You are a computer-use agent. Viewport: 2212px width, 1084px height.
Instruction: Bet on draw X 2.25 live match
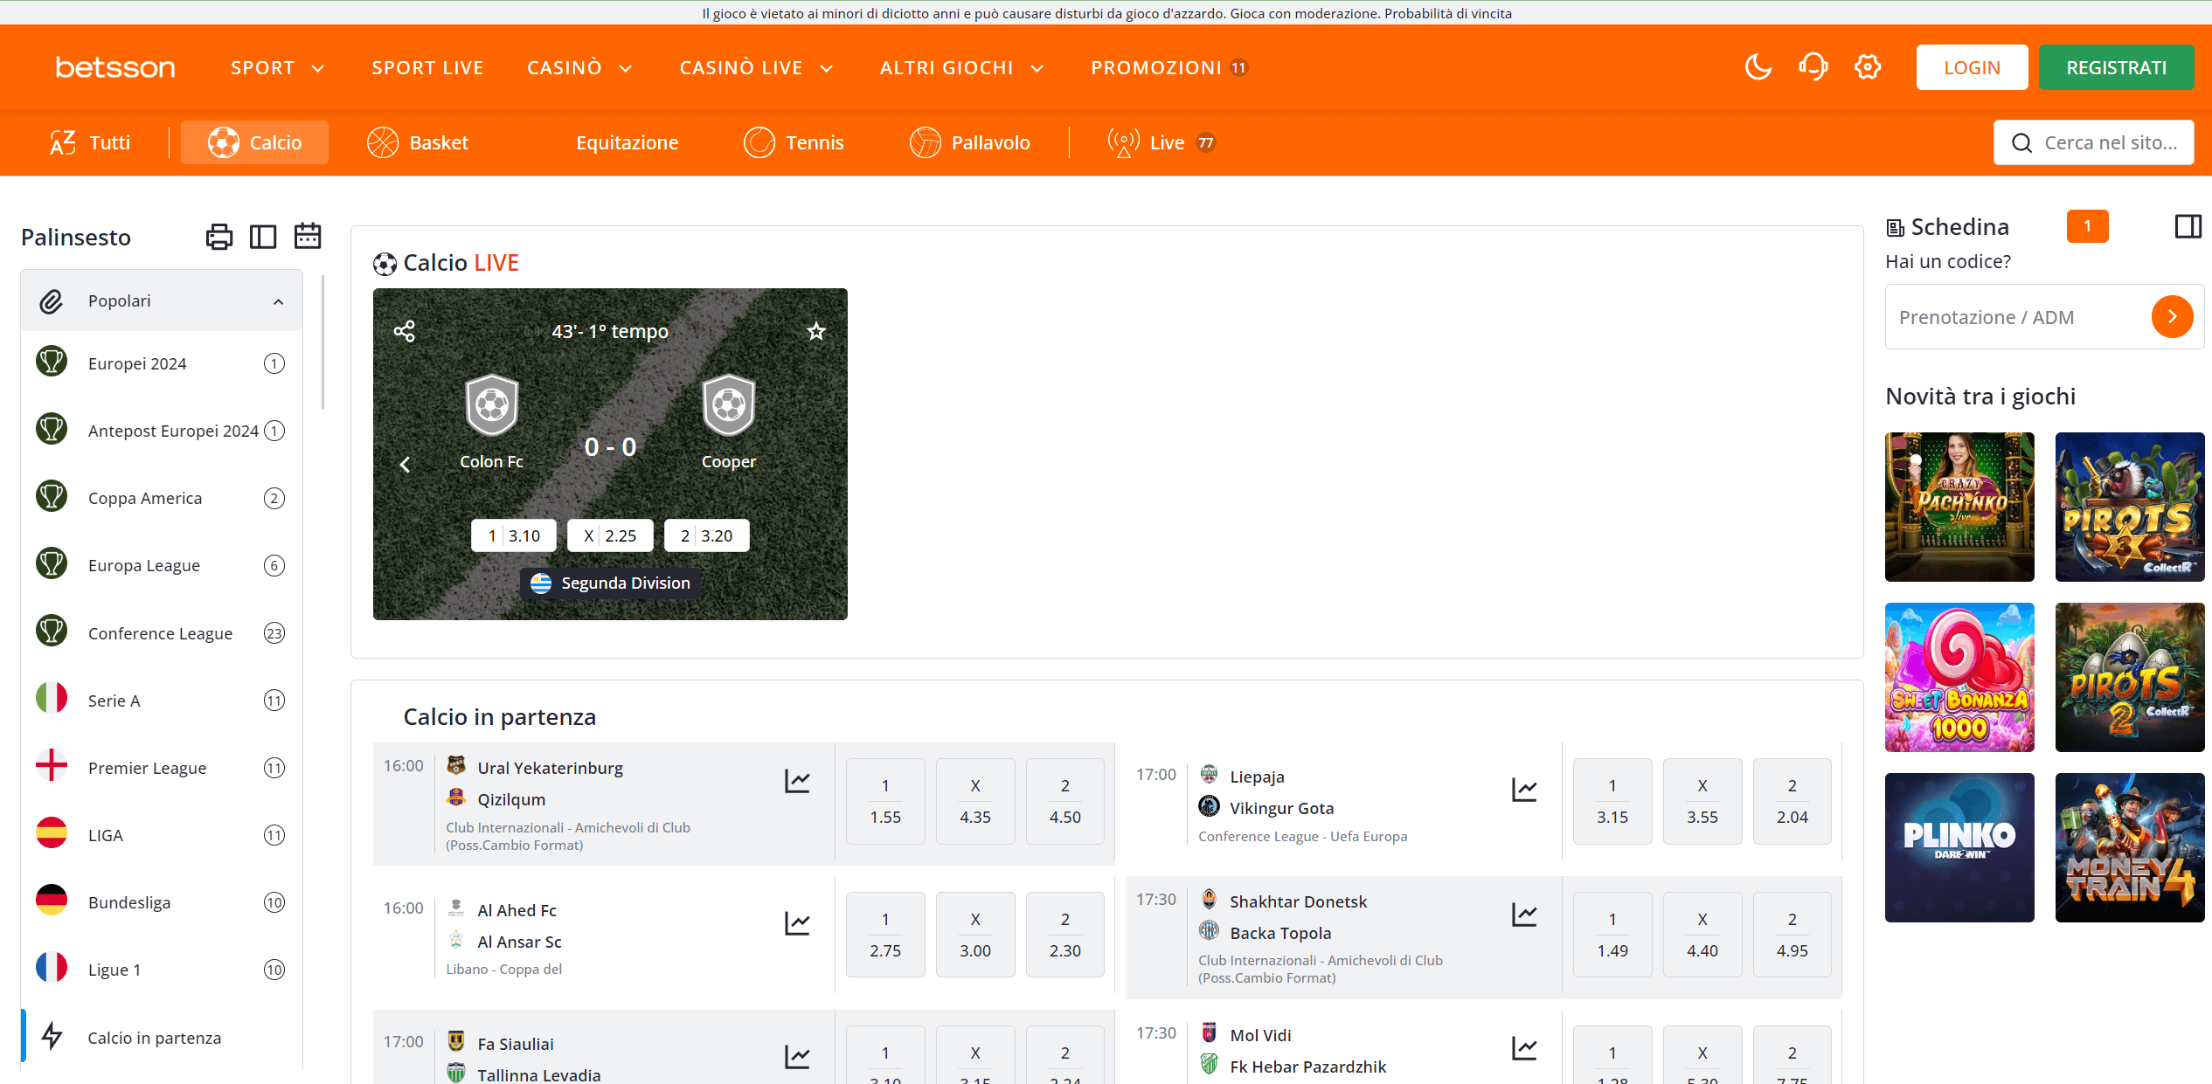click(610, 535)
